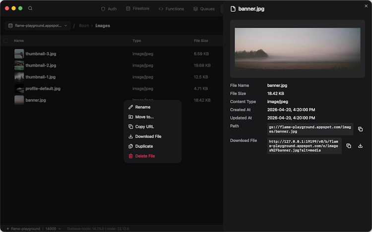This screenshot has height=232, width=372.
Task: Choose Rename from the context menu
Action: tap(142, 107)
